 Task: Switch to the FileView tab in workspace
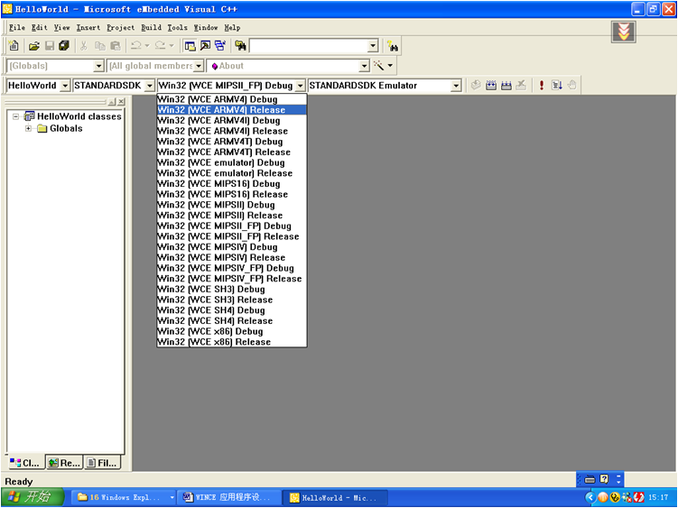coord(101,463)
